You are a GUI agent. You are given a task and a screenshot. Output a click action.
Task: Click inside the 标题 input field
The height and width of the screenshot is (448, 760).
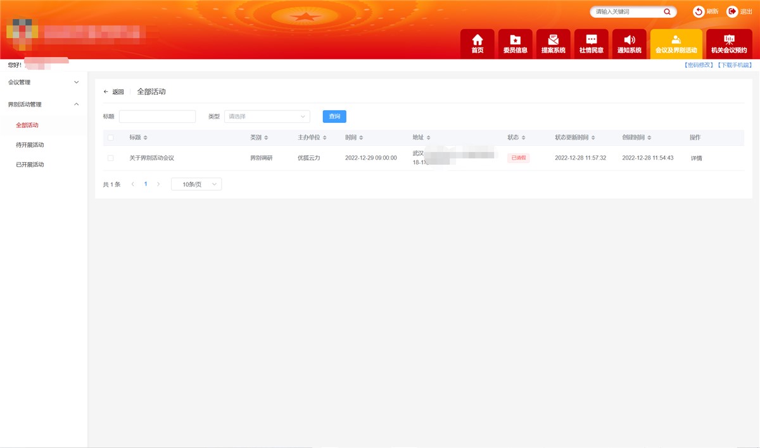[x=157, y=116]
